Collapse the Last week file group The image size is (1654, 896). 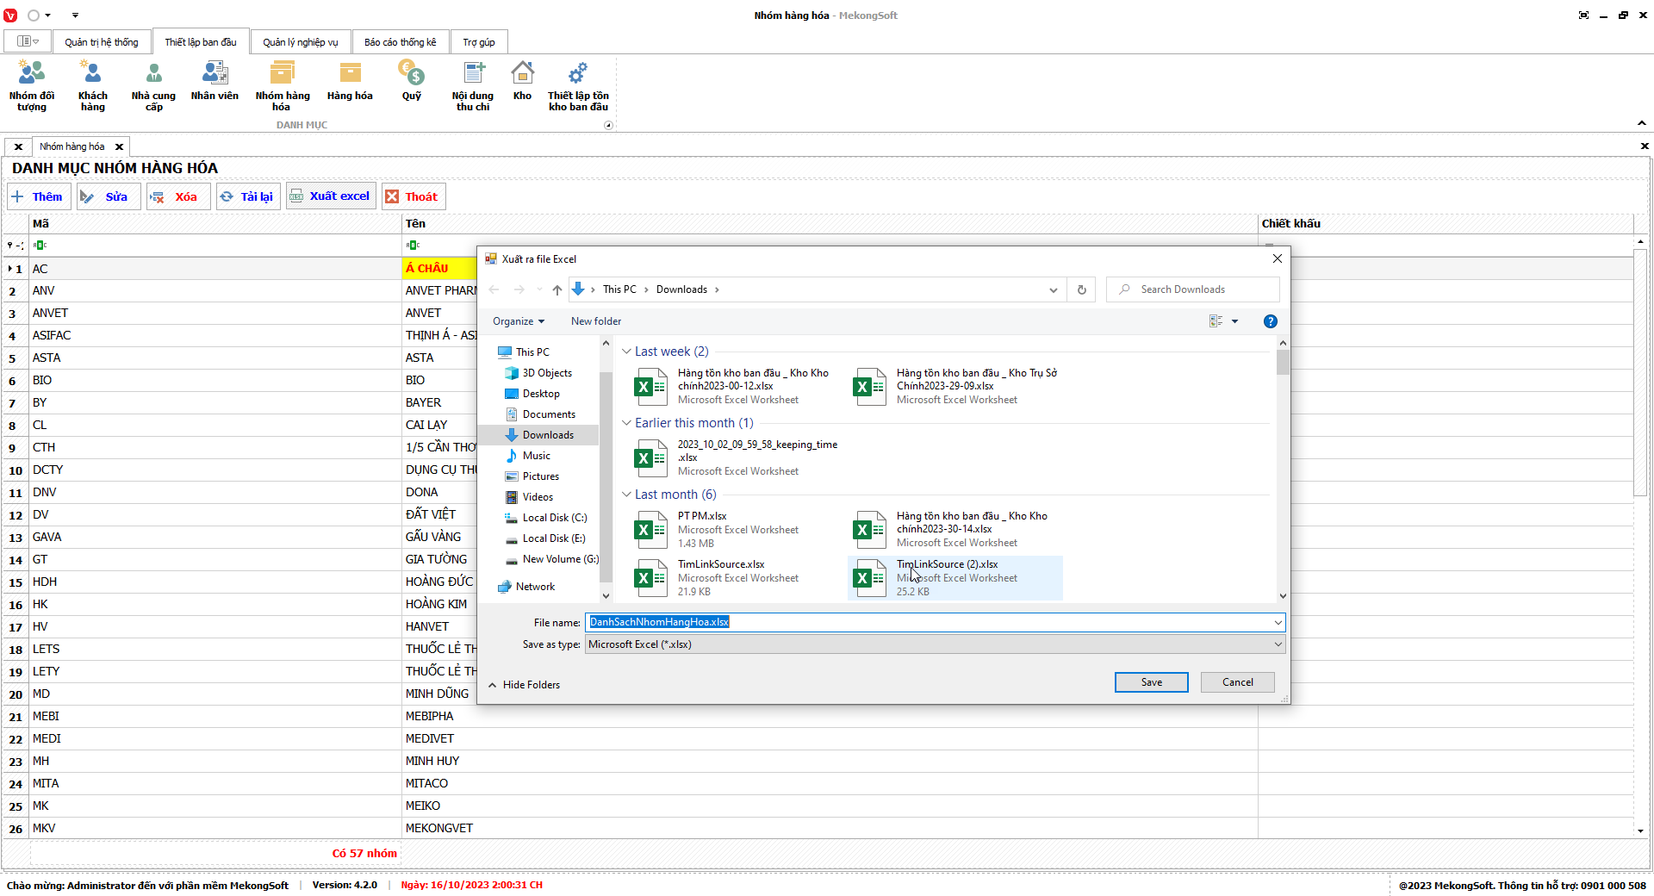(x=627, y=352)
